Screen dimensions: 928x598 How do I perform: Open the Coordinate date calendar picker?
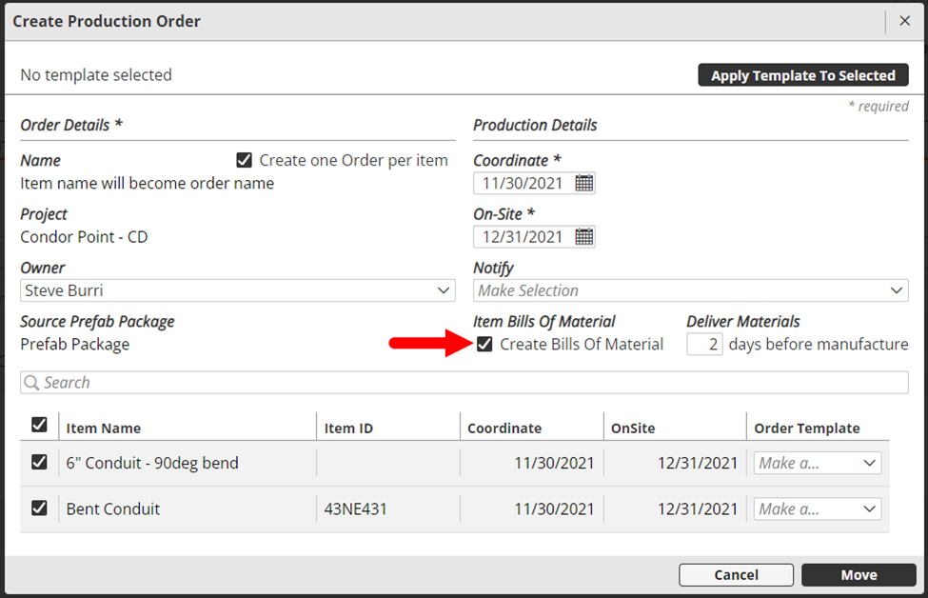583,183
